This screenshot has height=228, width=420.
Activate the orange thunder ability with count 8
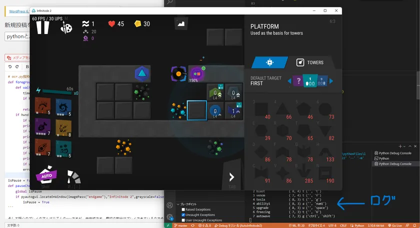point(63,128)
